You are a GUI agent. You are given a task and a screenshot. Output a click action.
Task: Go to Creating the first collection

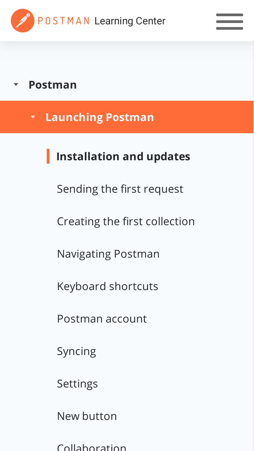(x=126, y=221)
